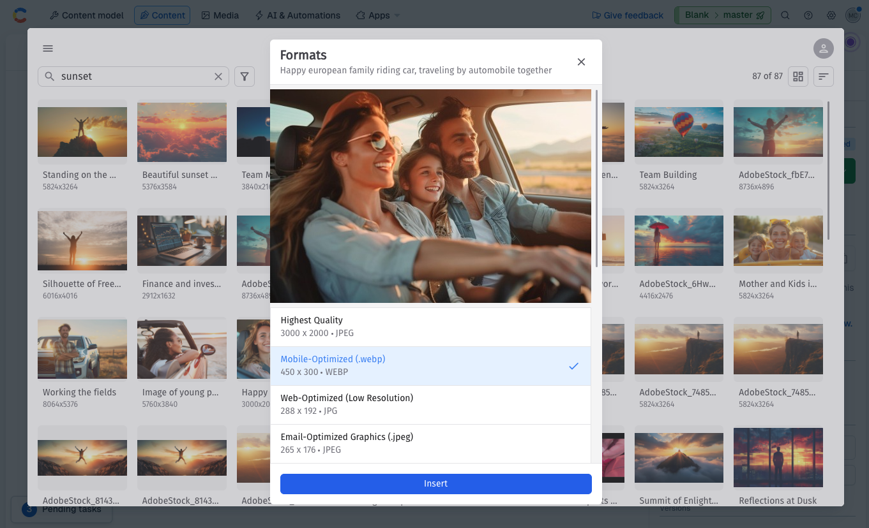Open the Blank master environment selector
The image size is (869, 528).
click(x=722, y=15)
